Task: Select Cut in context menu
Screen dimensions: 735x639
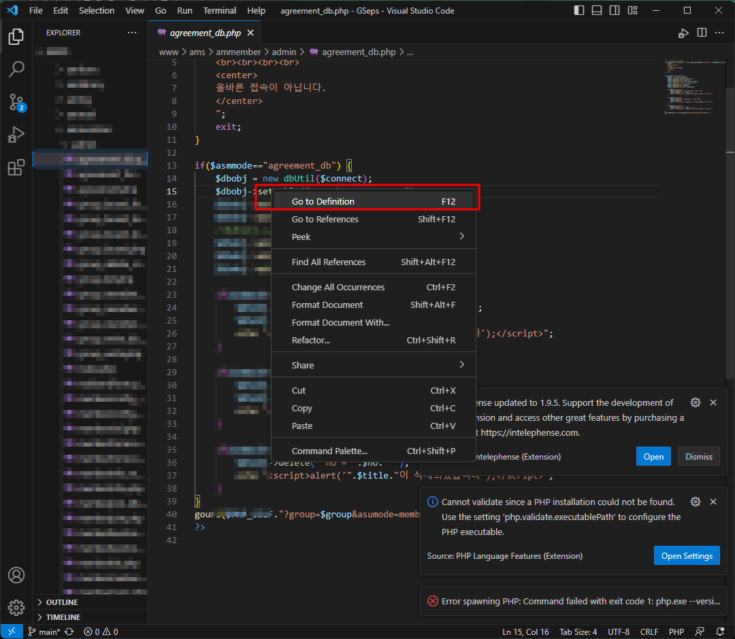Action: pos(374,390)
